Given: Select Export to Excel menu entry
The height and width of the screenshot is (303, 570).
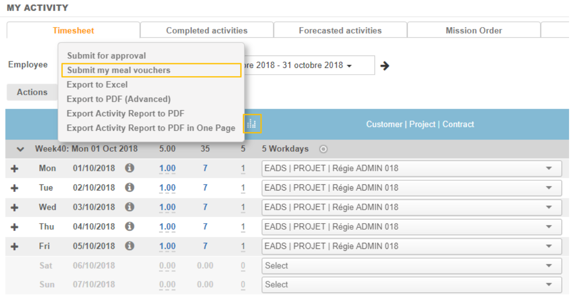Looking at the screenshot, I should 97,85.
